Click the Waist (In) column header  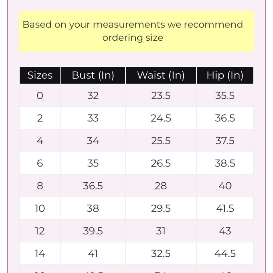161,75
